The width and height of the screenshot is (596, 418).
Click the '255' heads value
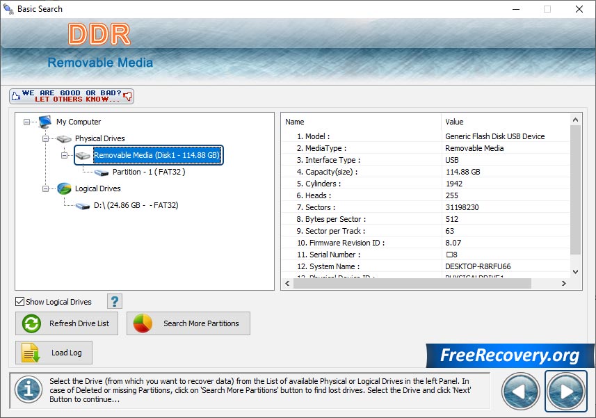pyautogui.click(x=452, y=195)
